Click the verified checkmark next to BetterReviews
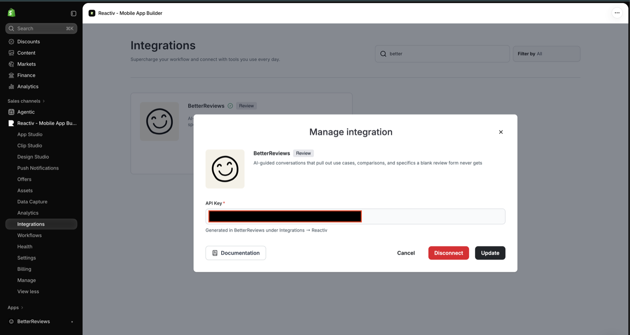This screenshot has width=630, height=335. pos(230,106)
